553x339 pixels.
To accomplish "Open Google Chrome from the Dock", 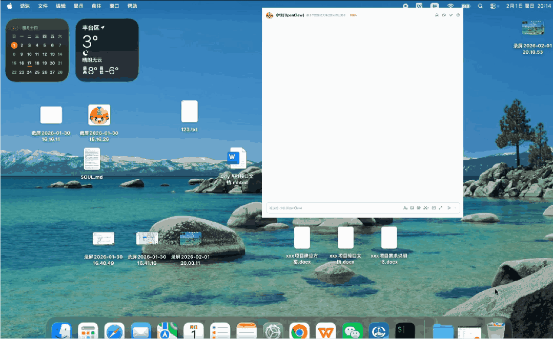I will (x=299, y=331).
